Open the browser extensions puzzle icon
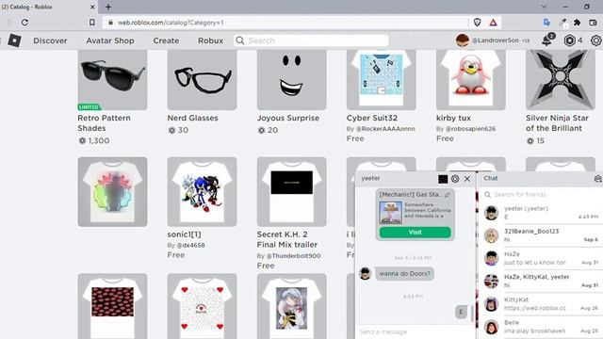The width and height of the screenshot is (603, 339). 577,23
